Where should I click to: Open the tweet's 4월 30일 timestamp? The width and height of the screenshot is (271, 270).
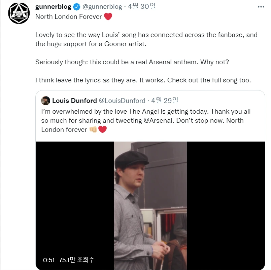tap(141, 6)
